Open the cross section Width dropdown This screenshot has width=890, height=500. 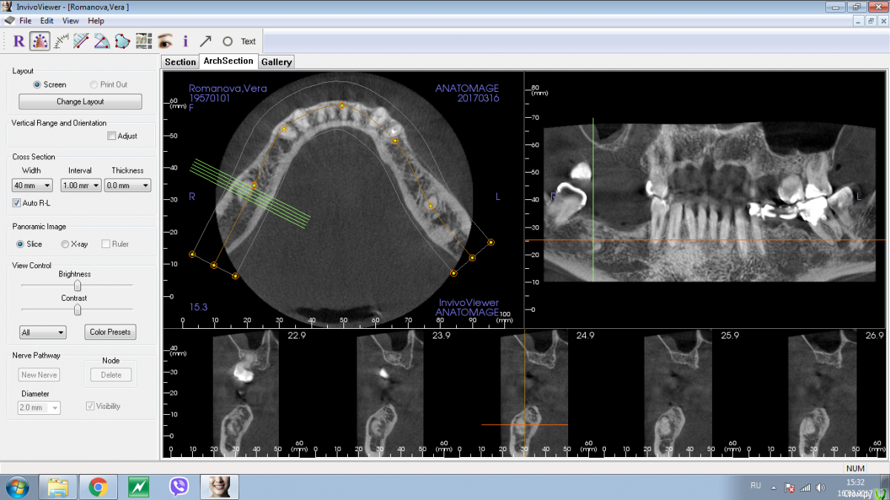32,185
